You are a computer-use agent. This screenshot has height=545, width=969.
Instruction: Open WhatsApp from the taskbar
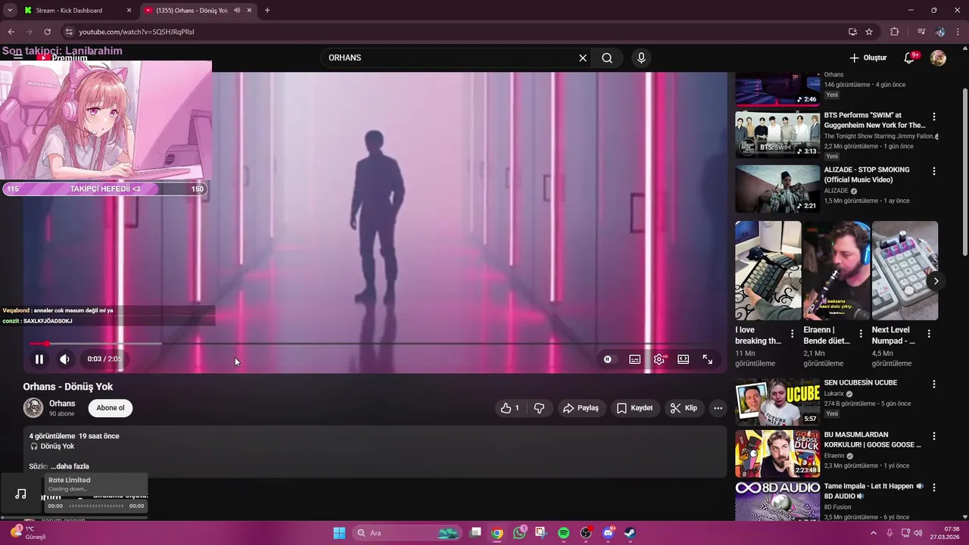pos(519,533)
